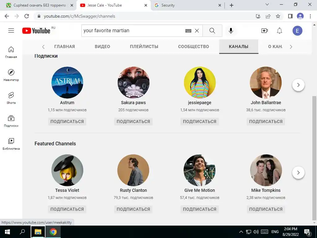
Task: Change input language from ENG in tray
Action: coord(275,232)
